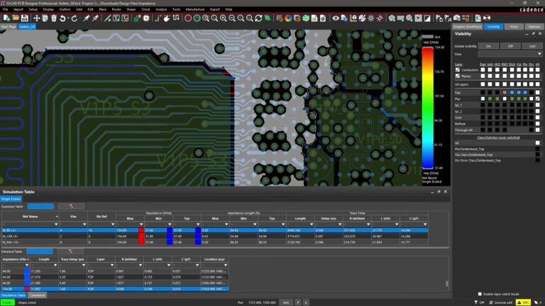Viewport: 545px width, 306px height.
Task: Click the Top layer tan Bnd swatch
Action: coord(505,93)
